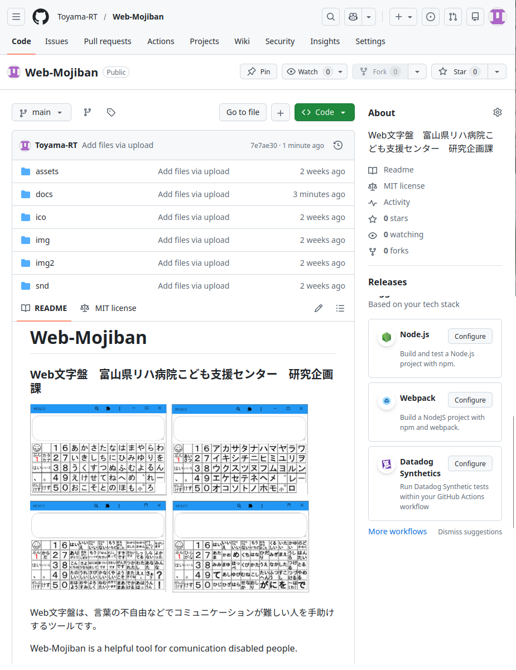Open the tags icon in the file bar
The image size is (516, 670).
(x=110, y=112)
